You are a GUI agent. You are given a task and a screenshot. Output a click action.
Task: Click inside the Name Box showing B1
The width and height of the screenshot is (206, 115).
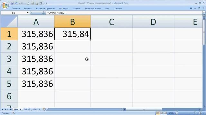coord(14,13)
